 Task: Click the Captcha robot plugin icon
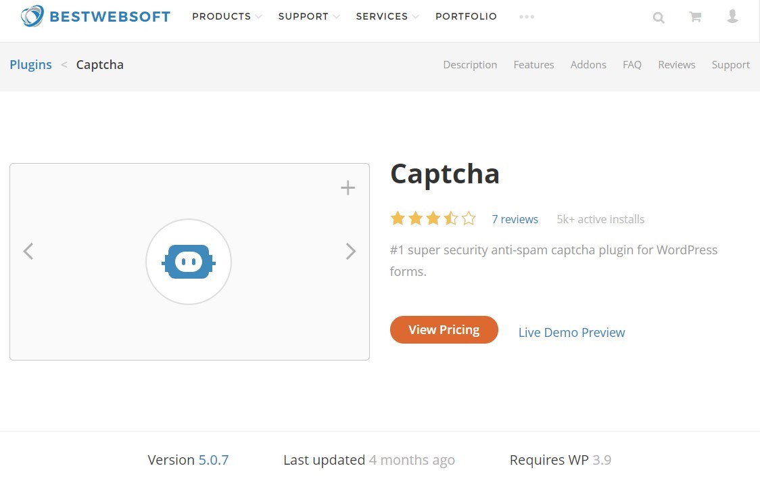(189, 262)
